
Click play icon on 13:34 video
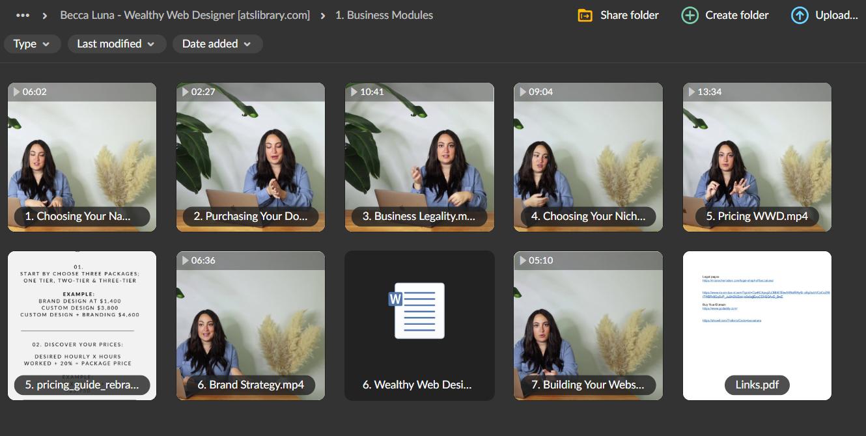coord(691,92)
